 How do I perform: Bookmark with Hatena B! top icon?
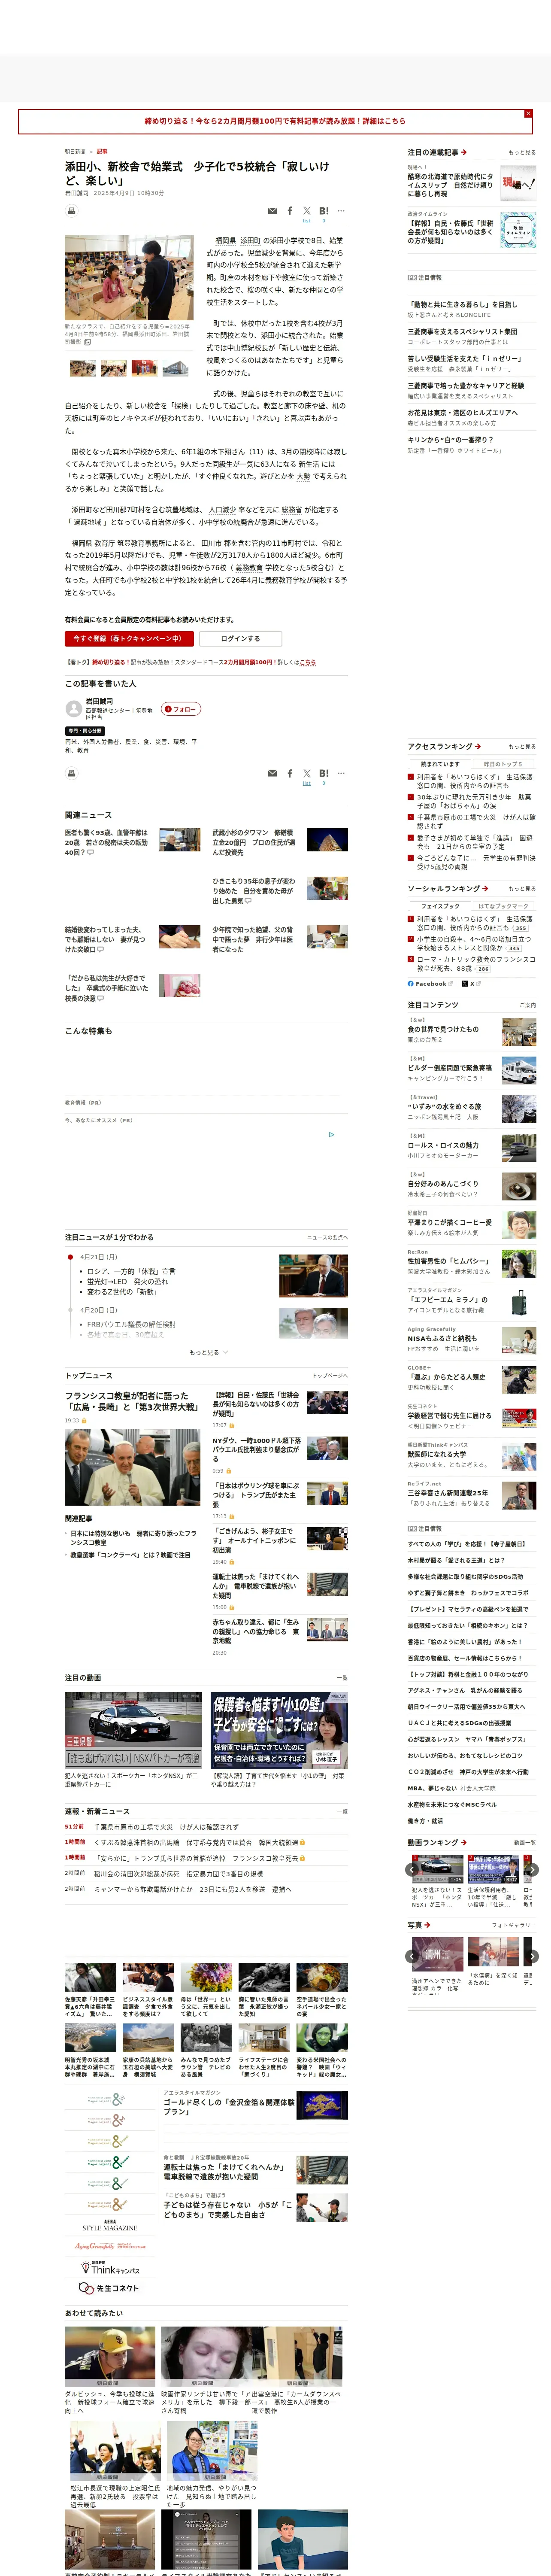(324, 211)
